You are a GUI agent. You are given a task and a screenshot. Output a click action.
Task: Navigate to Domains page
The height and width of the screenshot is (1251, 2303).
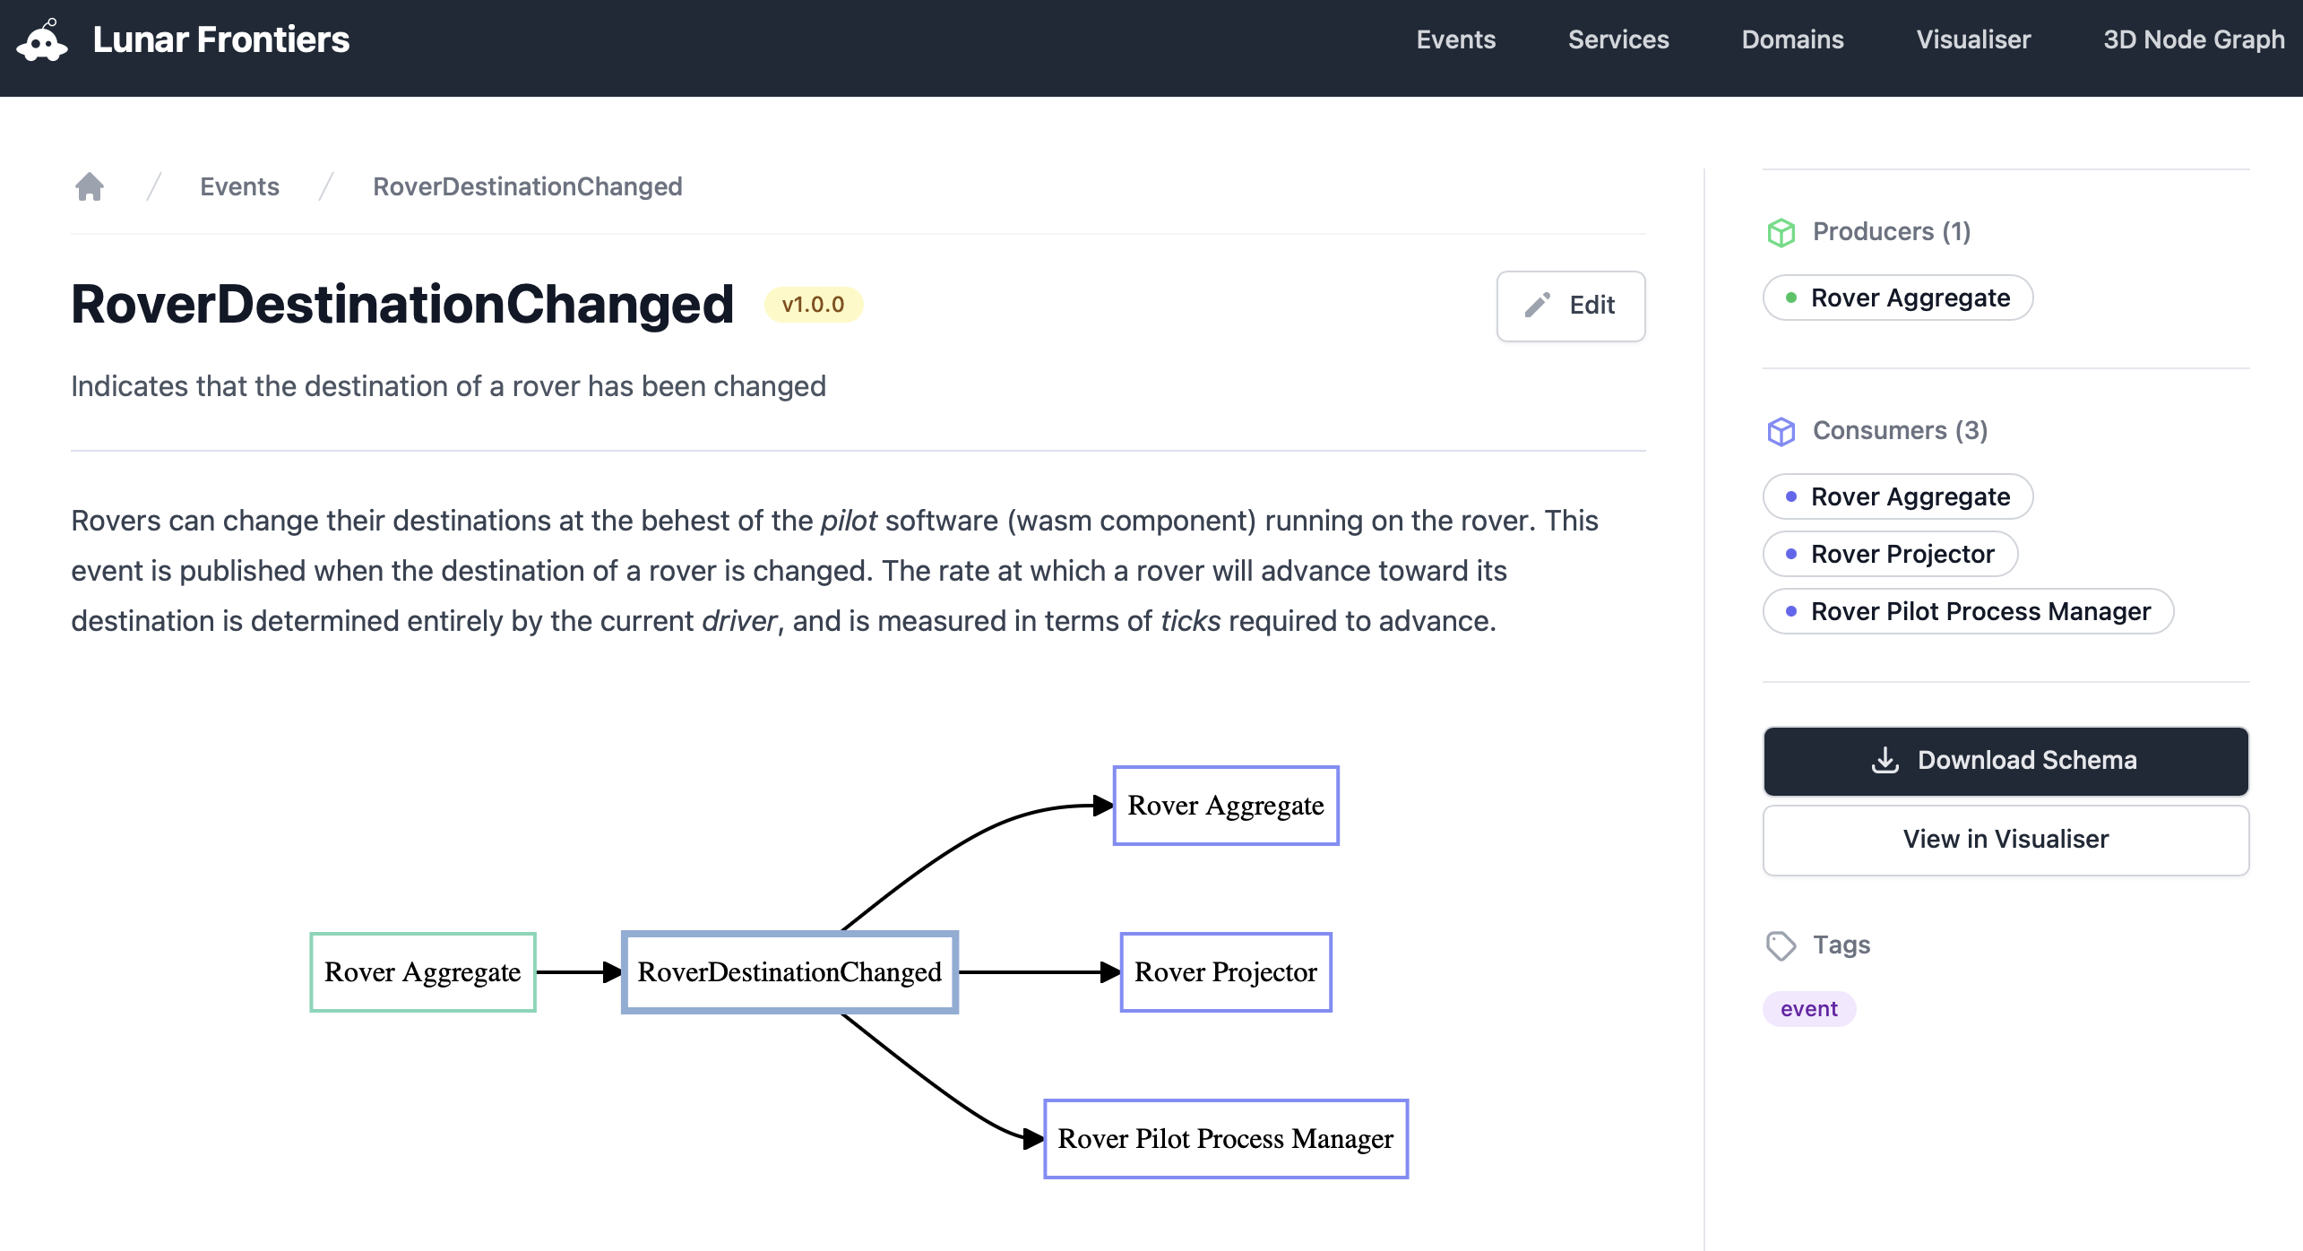[1792, 39]
